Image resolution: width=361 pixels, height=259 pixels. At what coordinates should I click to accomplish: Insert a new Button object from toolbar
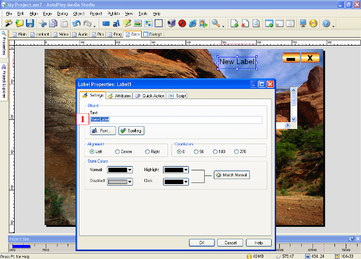105,24
